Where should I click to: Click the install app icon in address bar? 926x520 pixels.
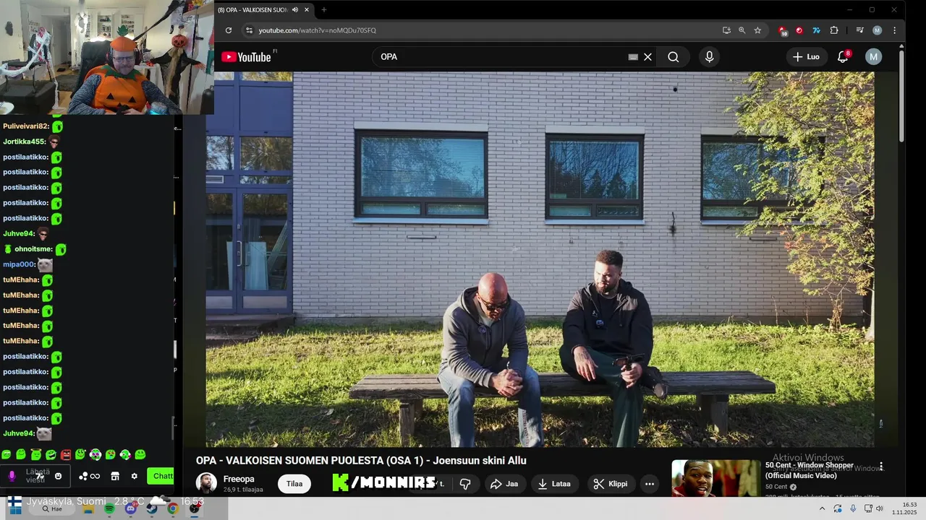pyautogui.click(x=726, y=30)
